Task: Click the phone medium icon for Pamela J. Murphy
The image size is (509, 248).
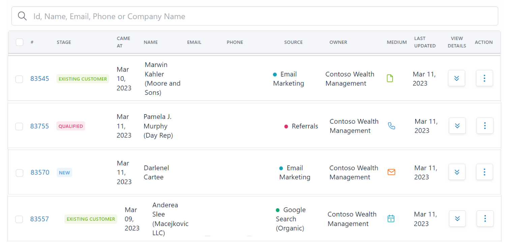Action: [391, 125]
